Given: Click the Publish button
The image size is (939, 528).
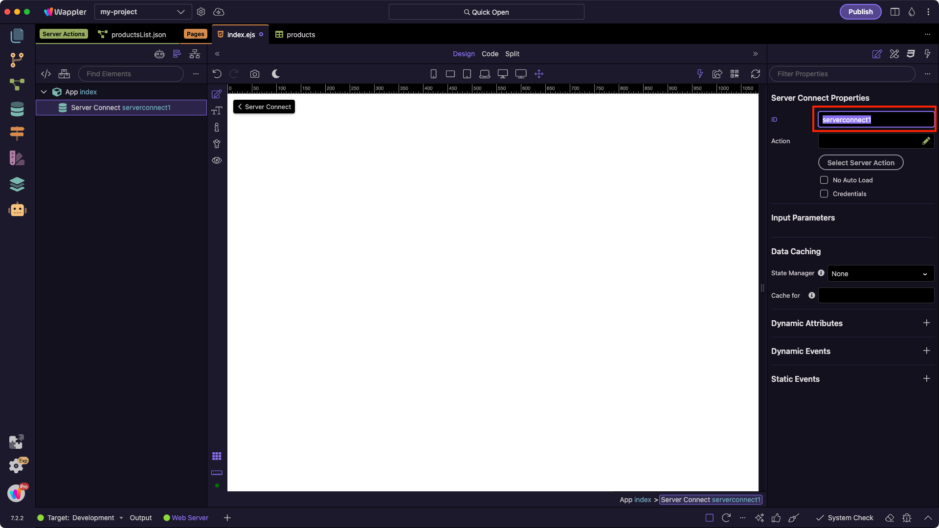Looking at the screenshot, I should pyautogui.click(x=860, y=12).
